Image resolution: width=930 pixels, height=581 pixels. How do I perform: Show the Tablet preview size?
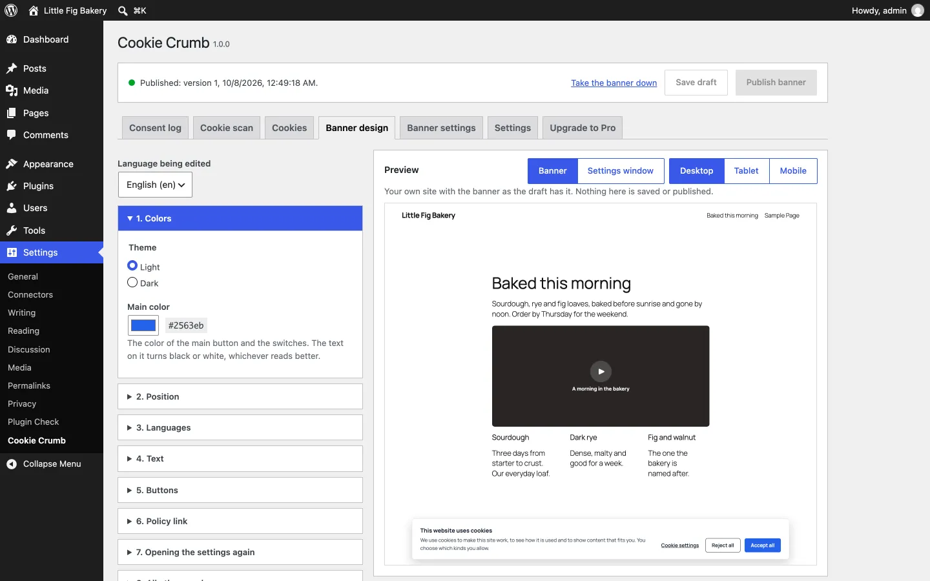(x=747, y=171)
